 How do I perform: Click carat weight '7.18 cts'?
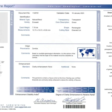(35, 28)
